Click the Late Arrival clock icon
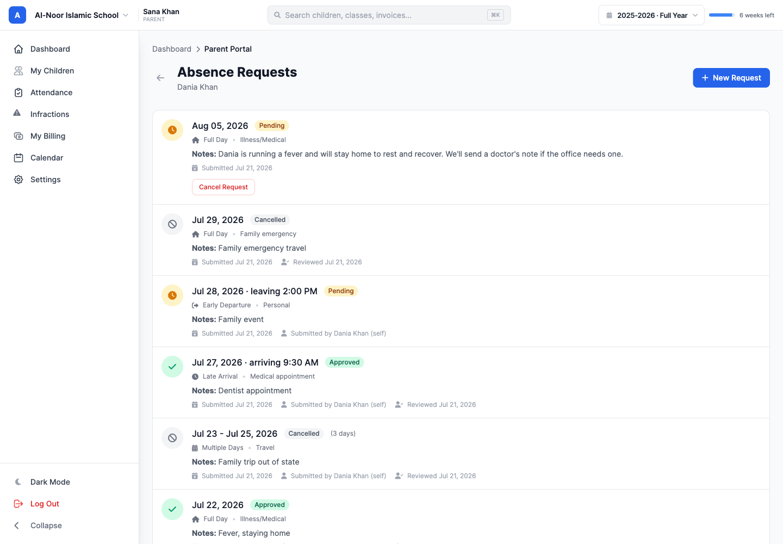The width and height of the screenshot is (783, 544). 195,376
